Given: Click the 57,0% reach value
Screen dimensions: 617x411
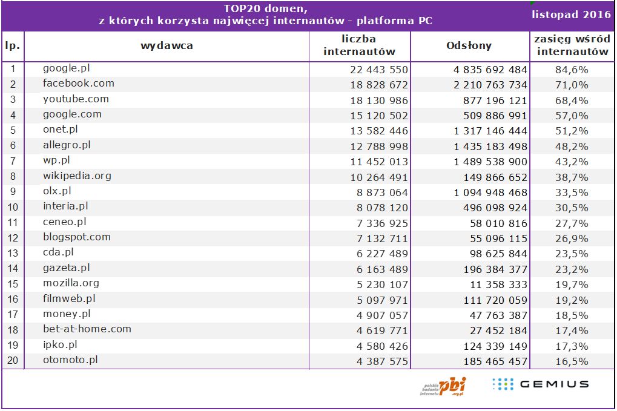Looking at the screenshot, I should [572, 116].
